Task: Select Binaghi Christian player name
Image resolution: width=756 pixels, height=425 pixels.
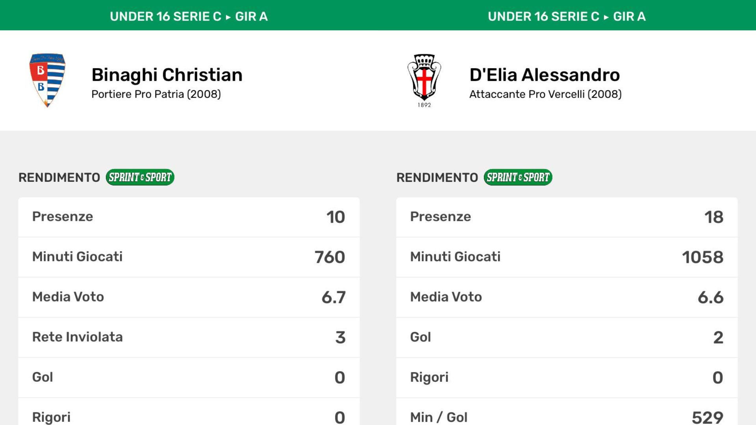Action: click(x=167, y=75)
